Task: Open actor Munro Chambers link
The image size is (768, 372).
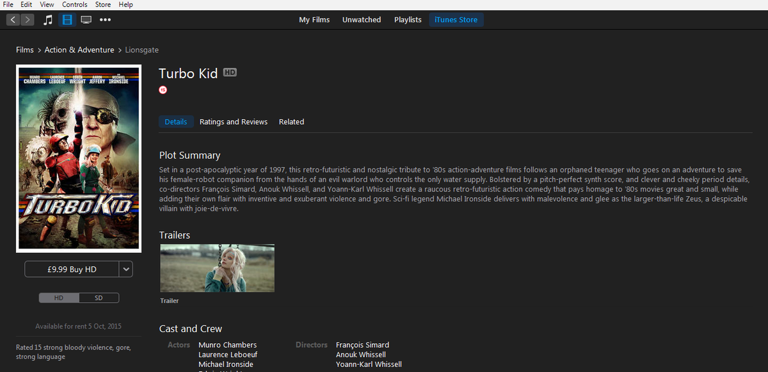Action: (x=228, y=345)
